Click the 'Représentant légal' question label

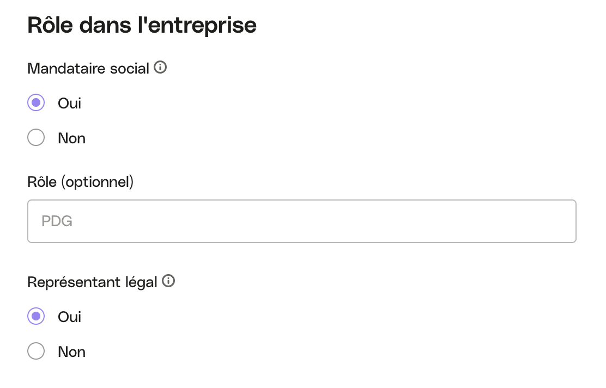pyautogui.click(x=92, y=282)
